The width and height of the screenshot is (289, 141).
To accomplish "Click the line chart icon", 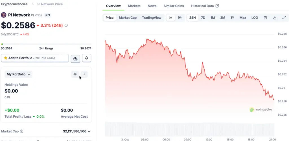I will 171,18.
